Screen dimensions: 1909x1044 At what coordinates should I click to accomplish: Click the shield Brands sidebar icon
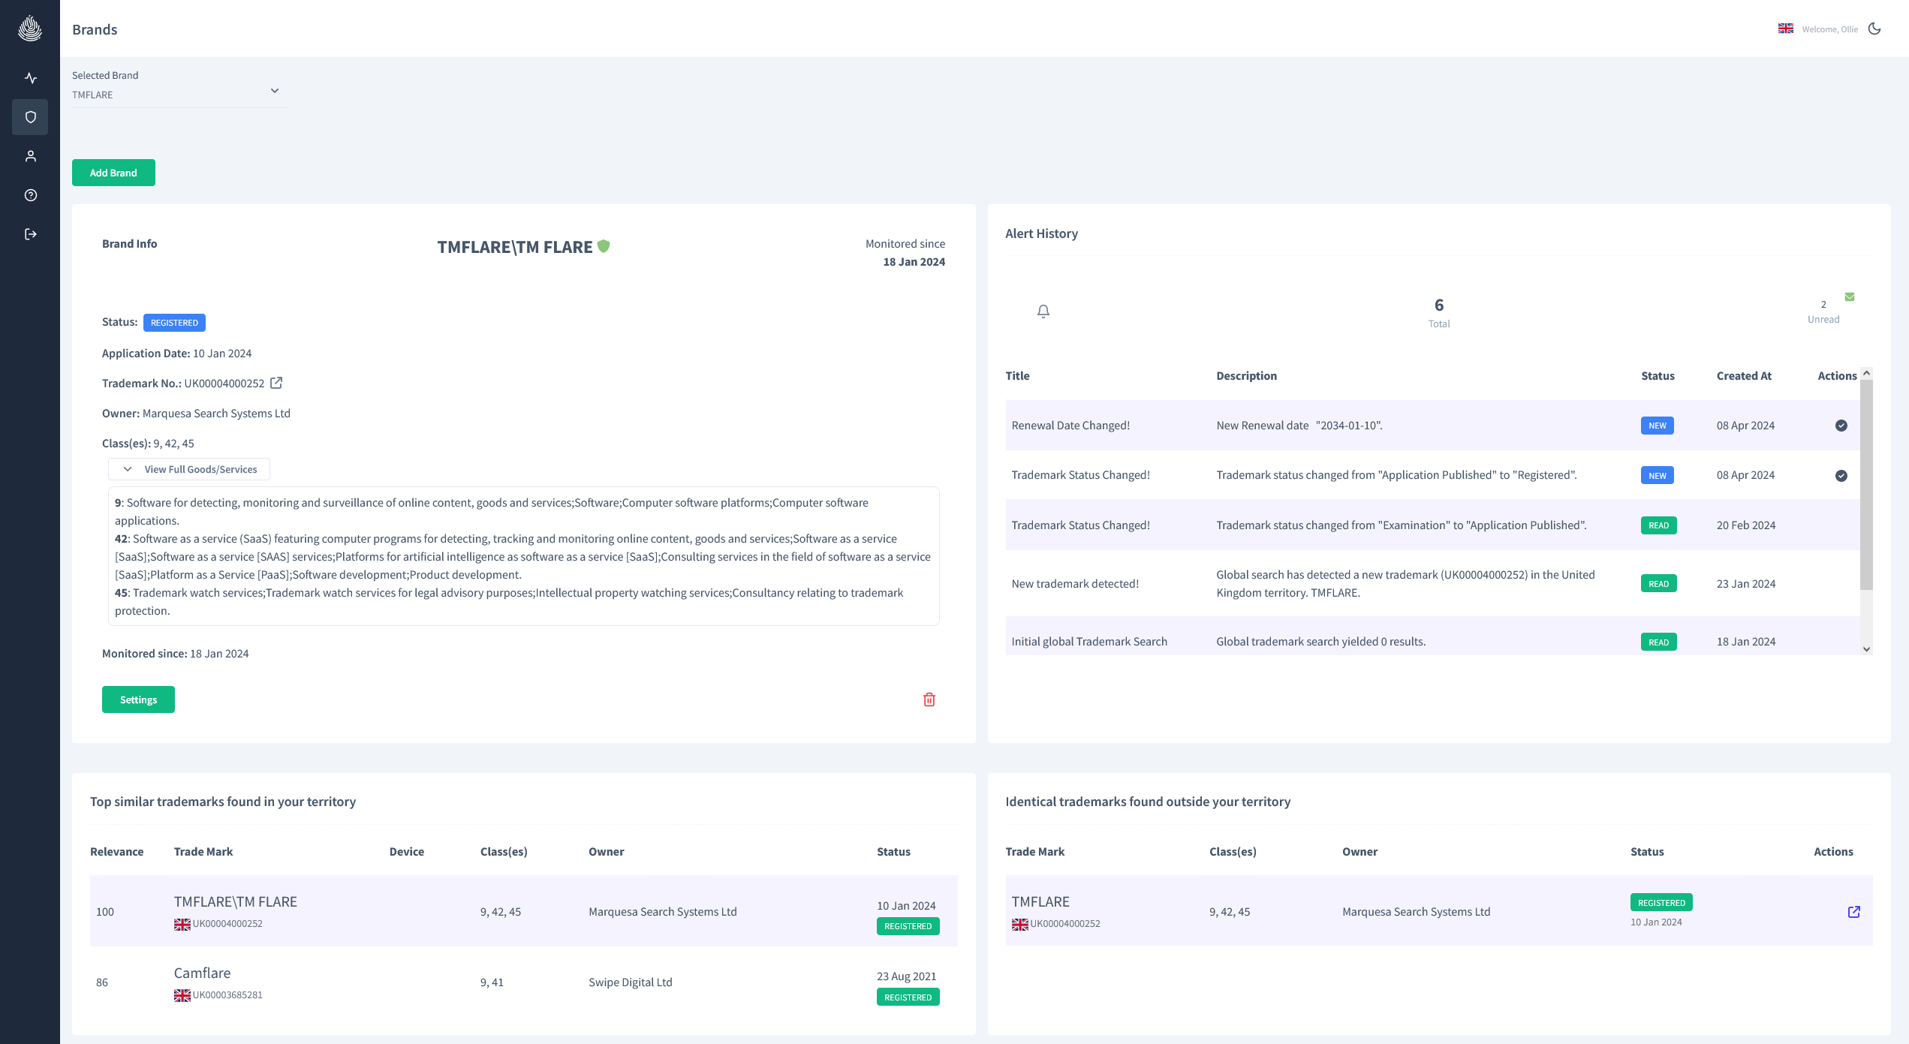[x=30, y=117]
